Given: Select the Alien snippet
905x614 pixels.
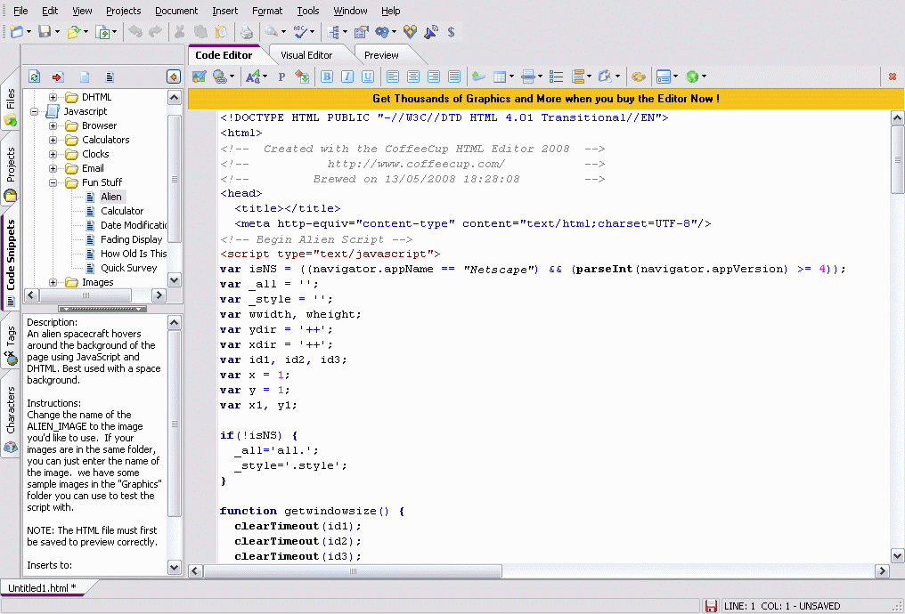Looking at the screenshot, I should pos(110,197).
